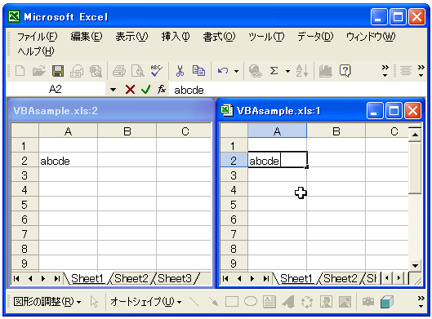The width and height of the screenshot is (432, 319).
Task: Click the formula bar containing abcde
Action: point(297,90)
